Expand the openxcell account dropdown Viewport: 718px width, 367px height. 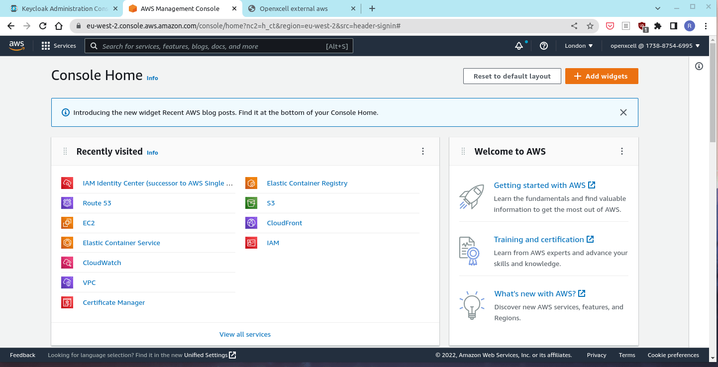pos(655,46)
